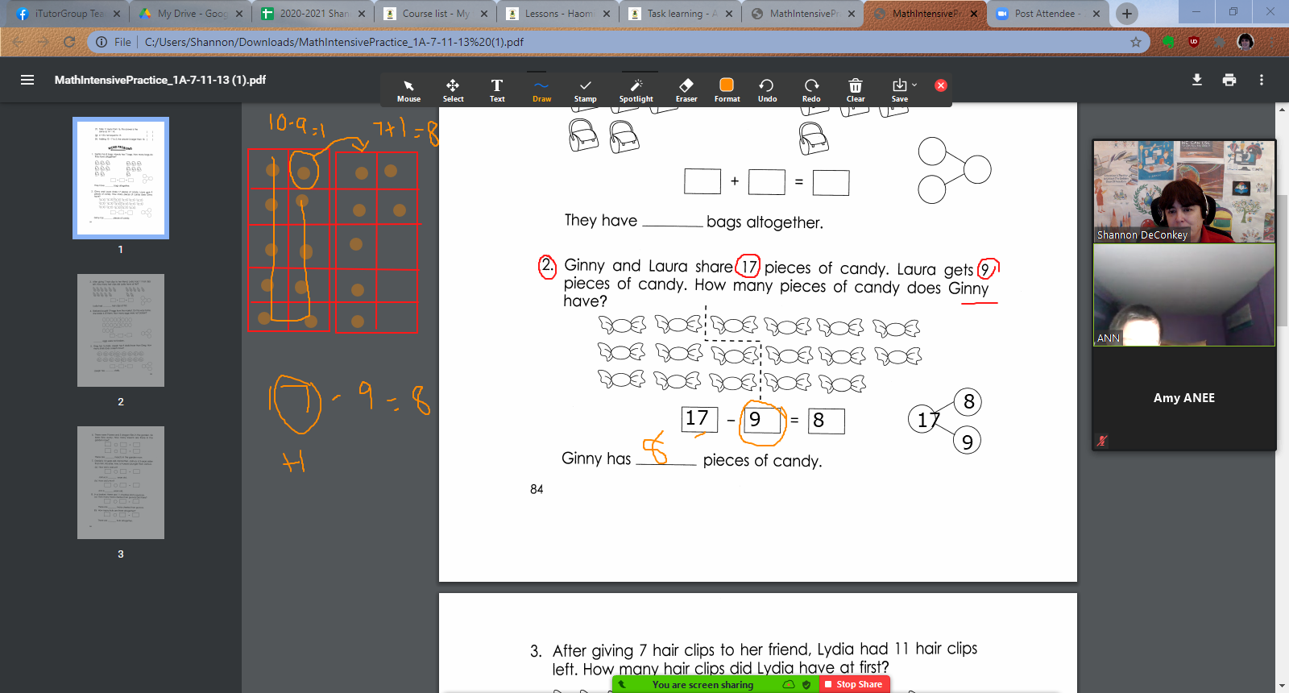
Task: Select the Mouse tool in annotation toolbar
Action: pyautogui.click(x=408, y=89)
